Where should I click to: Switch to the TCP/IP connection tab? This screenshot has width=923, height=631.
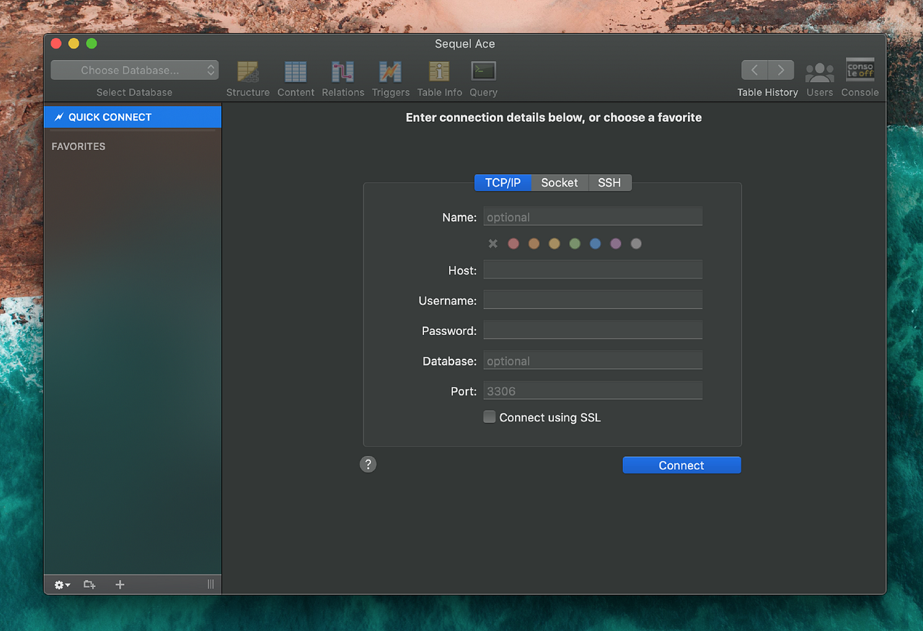[x=503, y=183]
